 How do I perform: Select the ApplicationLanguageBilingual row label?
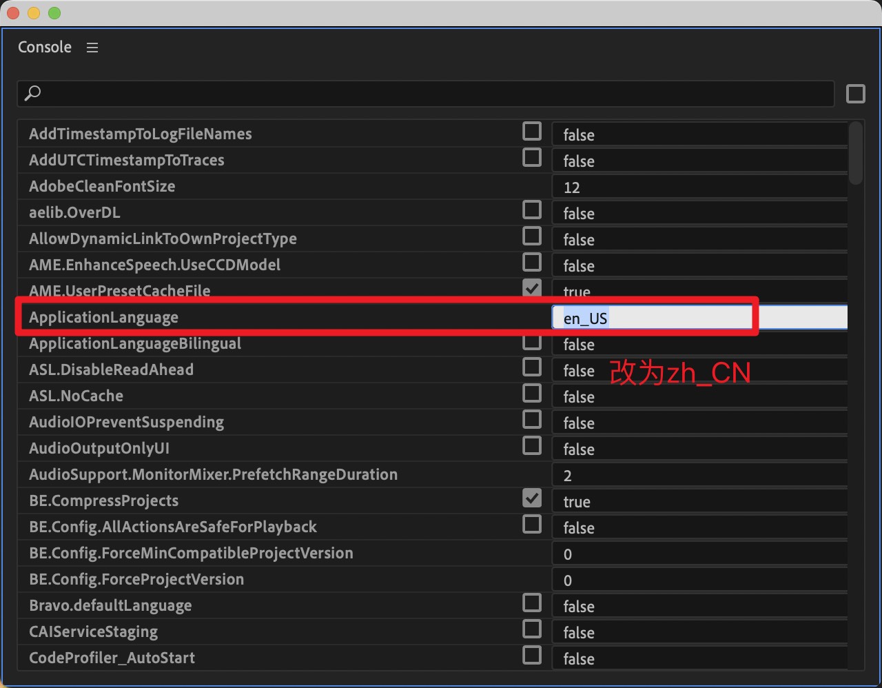point(135,343)
